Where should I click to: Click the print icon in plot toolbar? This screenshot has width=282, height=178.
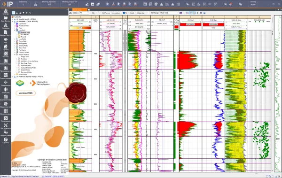click(x=70, y=13)
